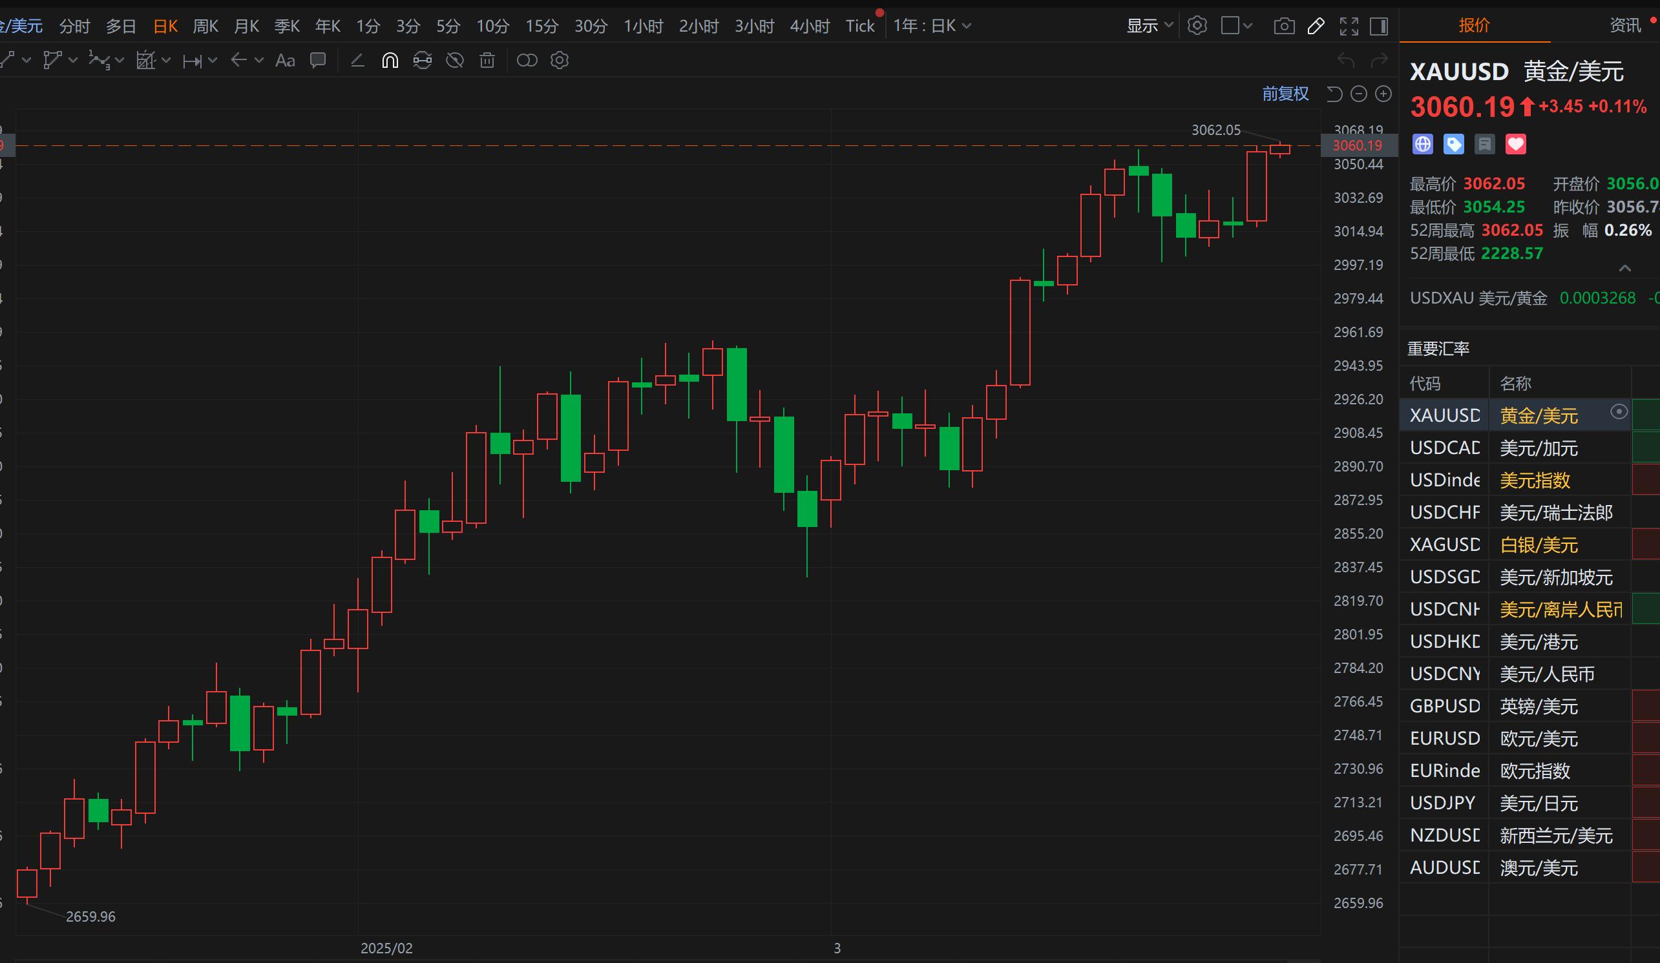Collapse quote details with up chevron
1660x963 pixels.
(x=1624, y=268)
